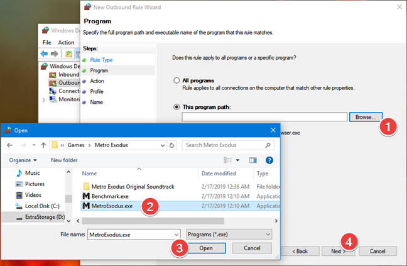Select This program path radio button

click(176, 107)
